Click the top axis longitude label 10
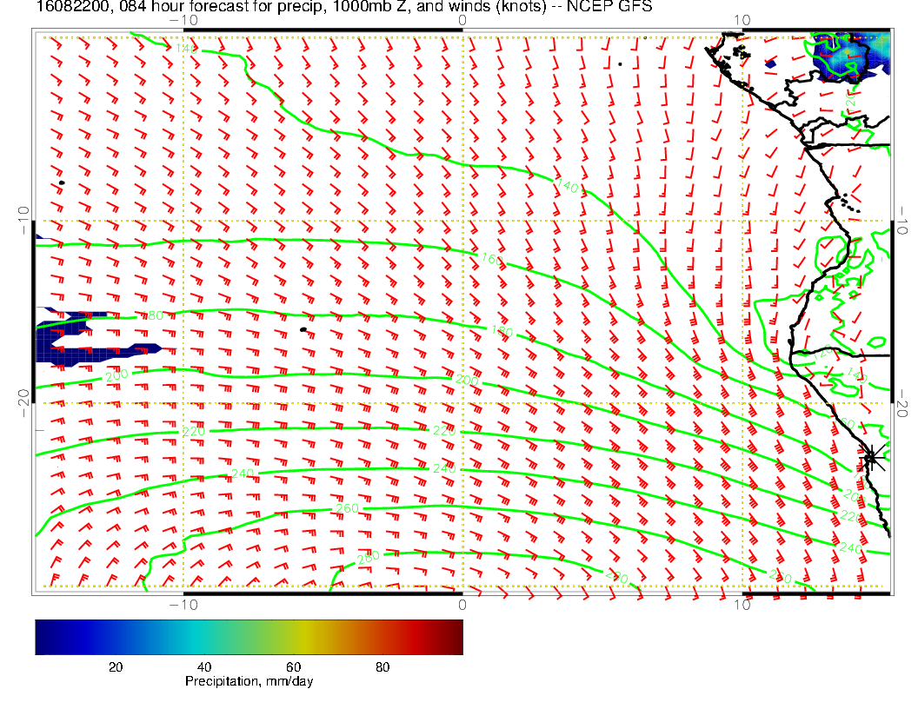This screenshot has height=709, width=918. click(x=742, y=19)
